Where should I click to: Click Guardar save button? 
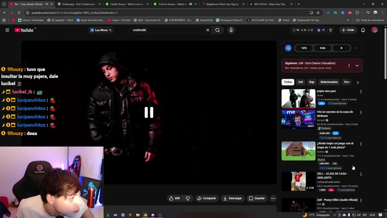(257, 198)
